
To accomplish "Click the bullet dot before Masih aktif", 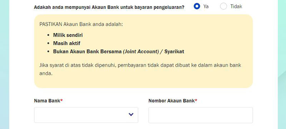I will point(48,44).
